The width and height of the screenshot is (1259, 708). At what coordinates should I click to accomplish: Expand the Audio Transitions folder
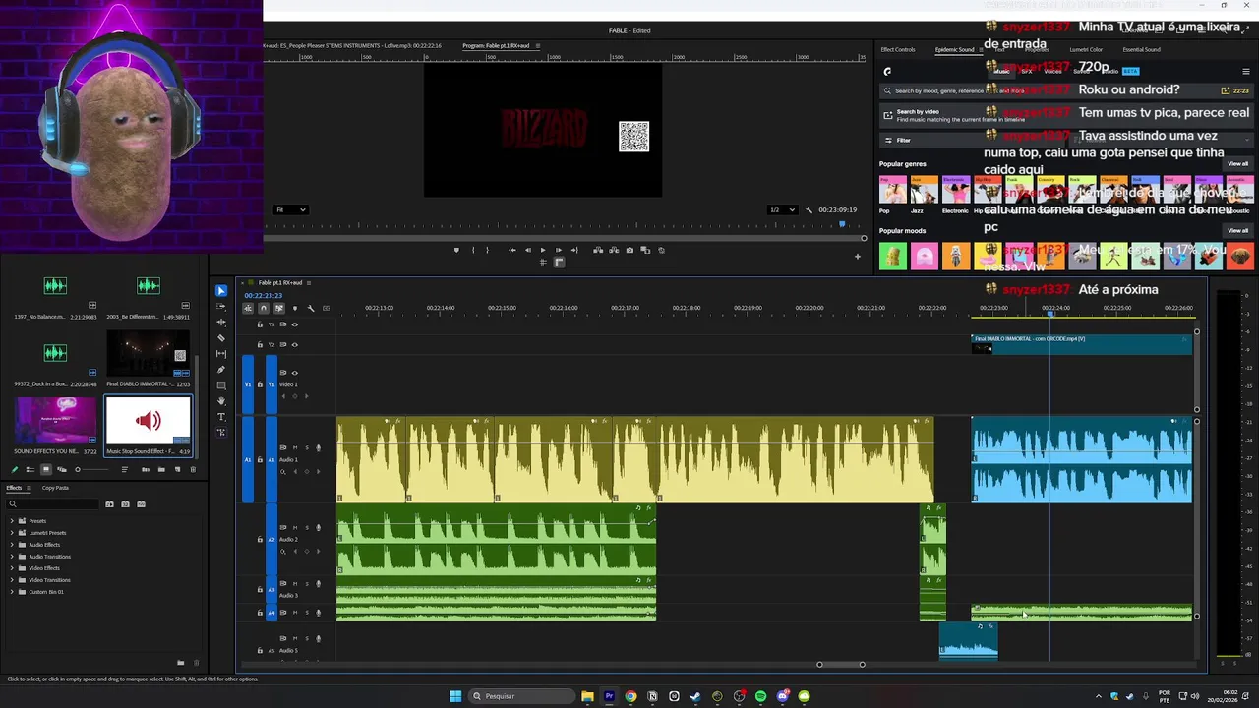click(x=12, y=557)
